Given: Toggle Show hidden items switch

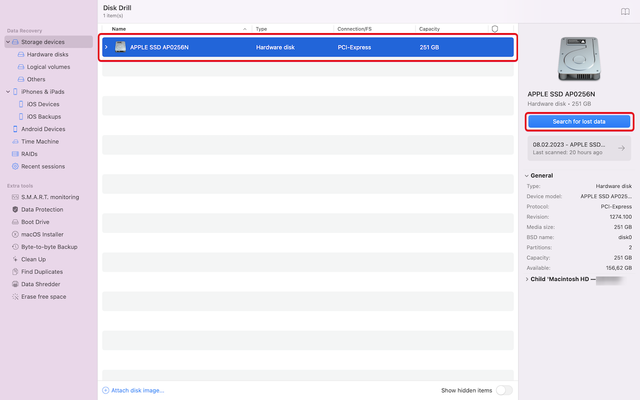Looking at the screenshot, I should tap(504, 390).
